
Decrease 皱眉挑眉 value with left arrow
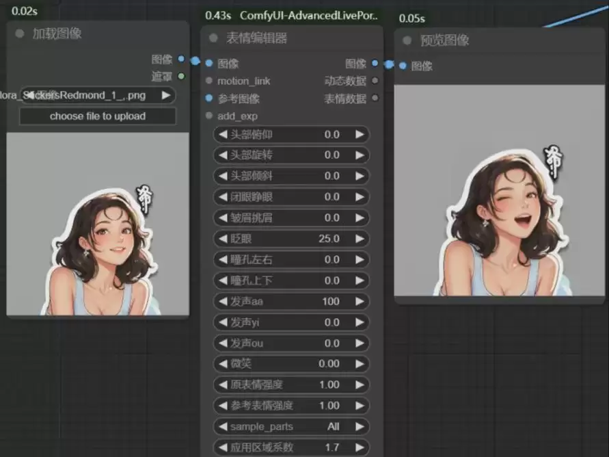tap(223, 218)
